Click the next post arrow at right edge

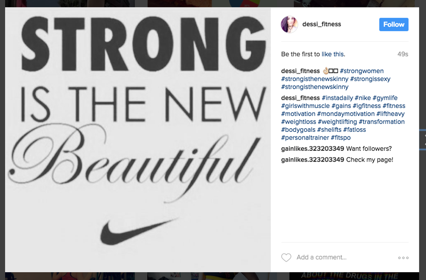click(x=424, y=140)
